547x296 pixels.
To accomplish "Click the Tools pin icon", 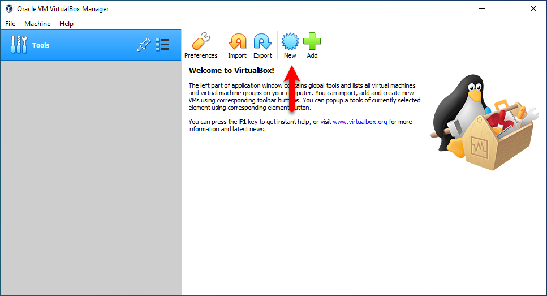I will click(144, 45).
